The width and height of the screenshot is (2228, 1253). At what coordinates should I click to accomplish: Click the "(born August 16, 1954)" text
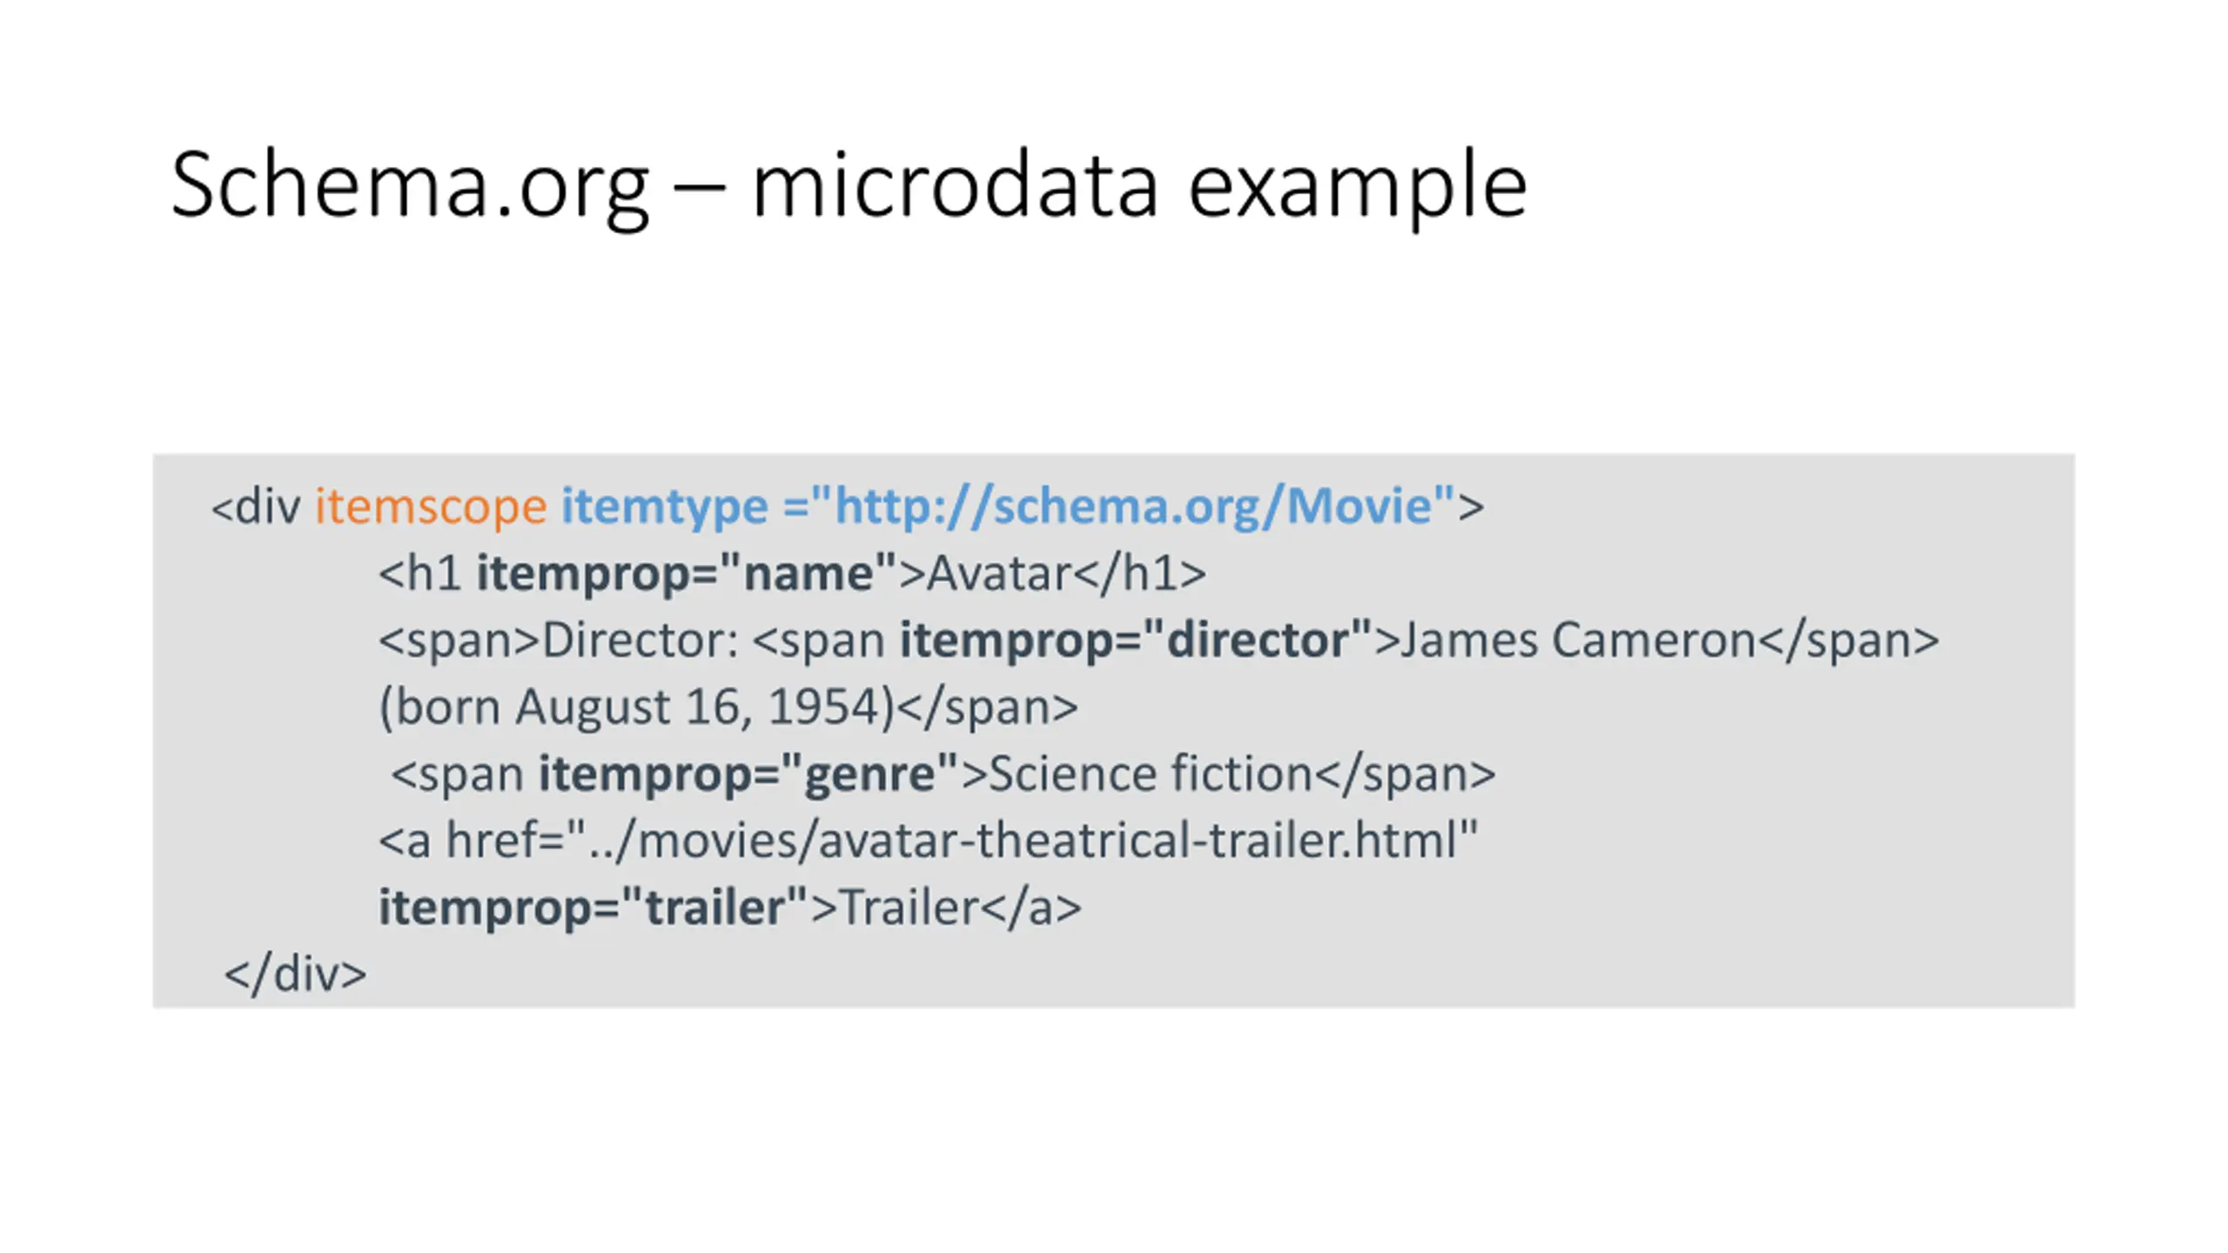pyautogui.click(x=636, y=707)
